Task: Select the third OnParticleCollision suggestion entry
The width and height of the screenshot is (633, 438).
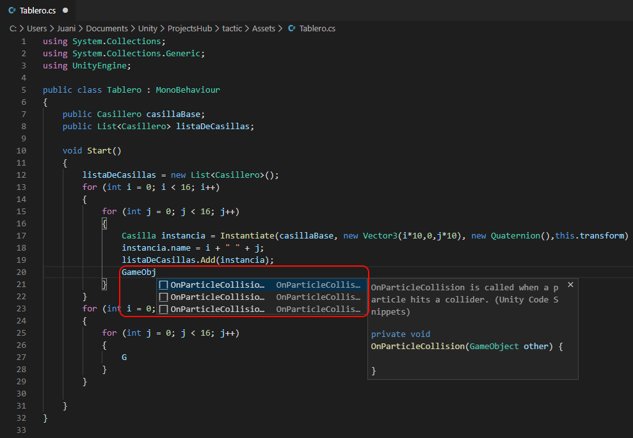Action: 218,309
